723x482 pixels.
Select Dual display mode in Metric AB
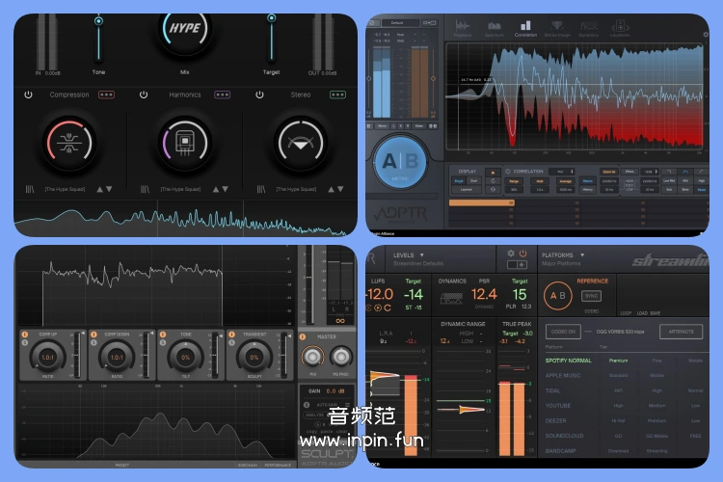[x=473, y=181]
